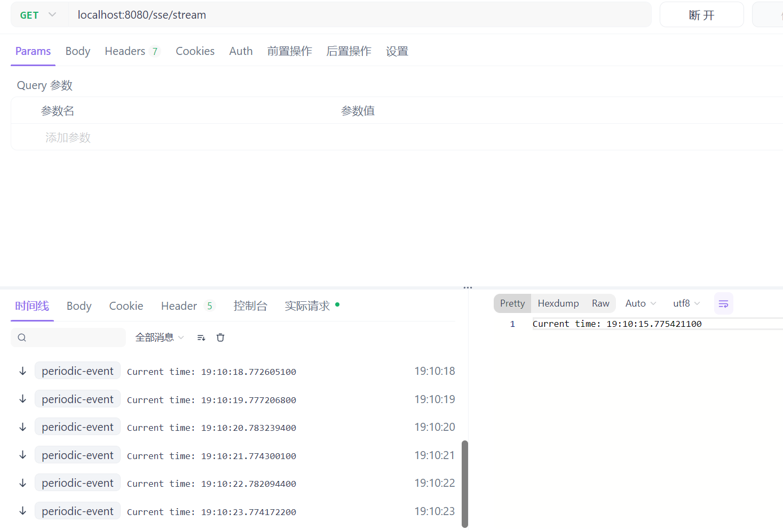783x530 pixels.
Task: Switch to the 控制台 tab
Action: (x=250, y=306)
